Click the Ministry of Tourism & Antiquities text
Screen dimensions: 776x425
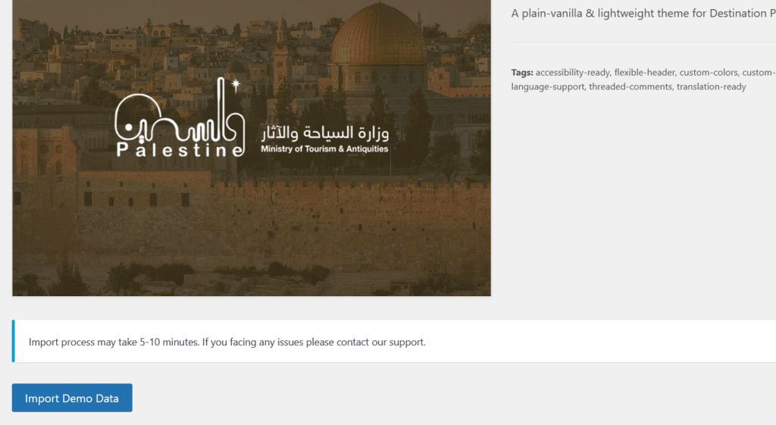(x=324, y=149)
